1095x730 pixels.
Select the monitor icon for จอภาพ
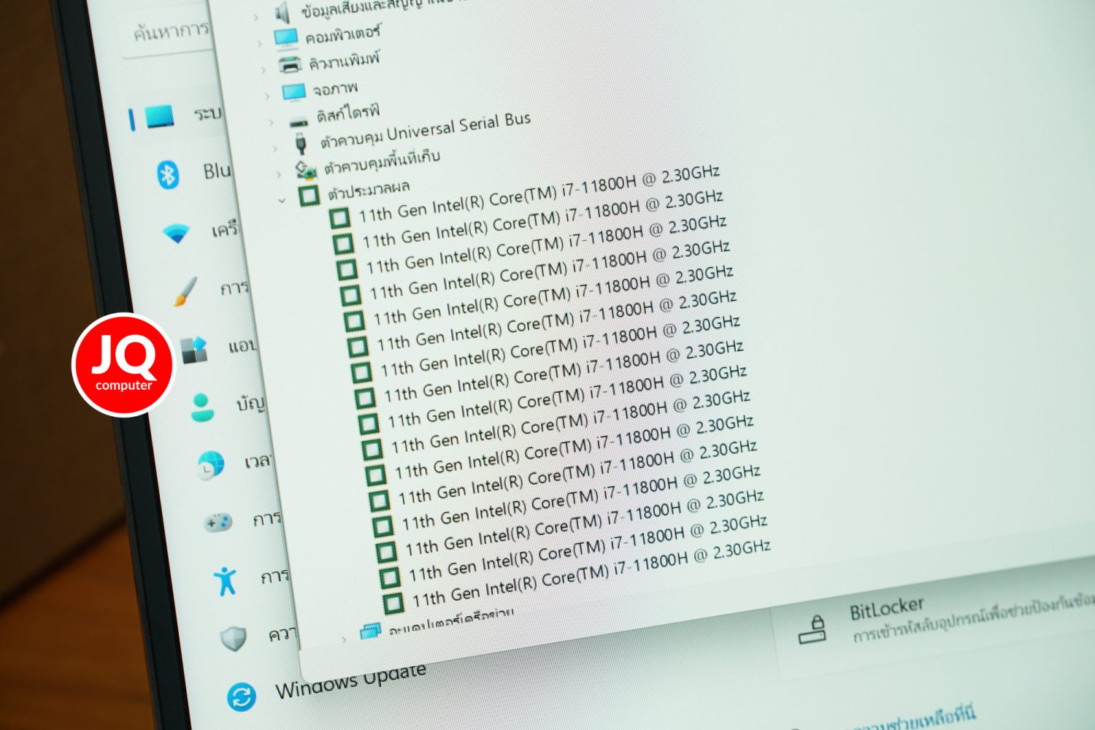click(293, 92)
